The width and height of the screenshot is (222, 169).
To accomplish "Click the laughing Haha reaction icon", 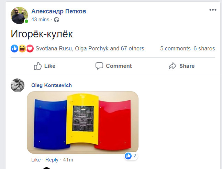I will click(x=22, y=48).
